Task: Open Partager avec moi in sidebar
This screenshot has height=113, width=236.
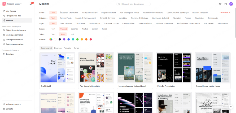Action: pos(13,16)
